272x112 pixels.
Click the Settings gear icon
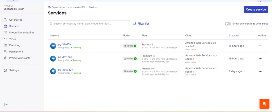(x=5, y=70)
